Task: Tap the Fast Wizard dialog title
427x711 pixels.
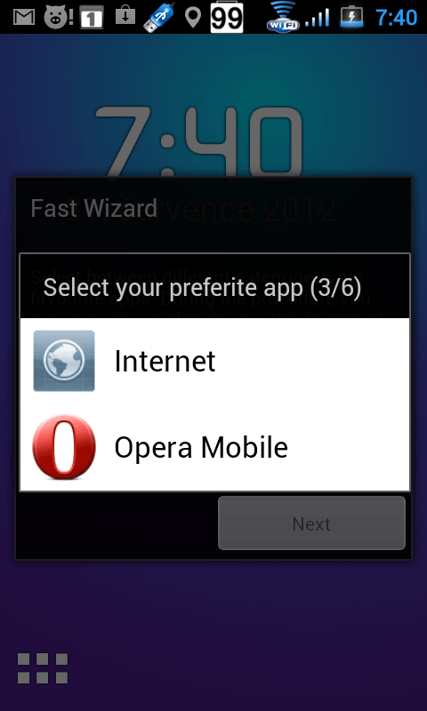Action: (x=94, y=208)
